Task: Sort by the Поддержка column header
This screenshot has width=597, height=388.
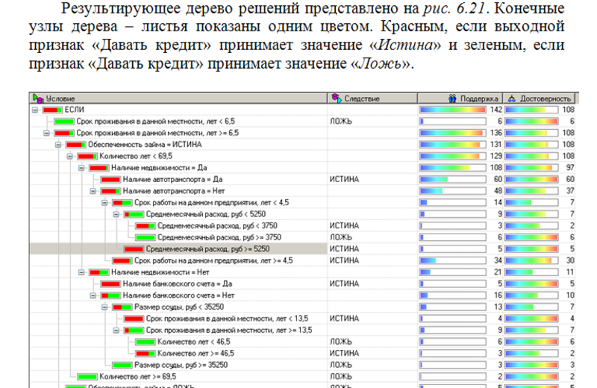Action: click(x=460, y=98)
